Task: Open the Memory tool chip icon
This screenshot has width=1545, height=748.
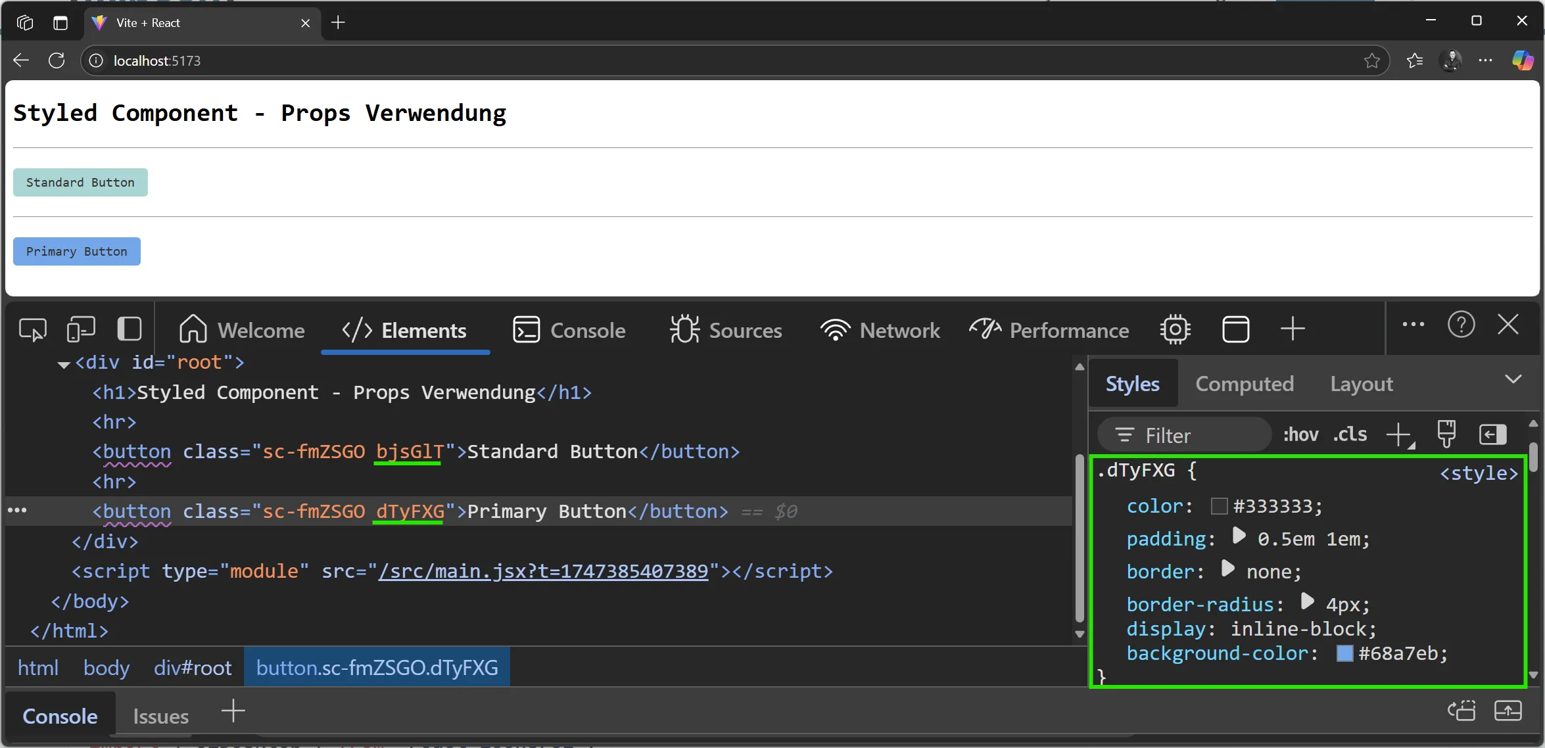Action: (1175, 329)
